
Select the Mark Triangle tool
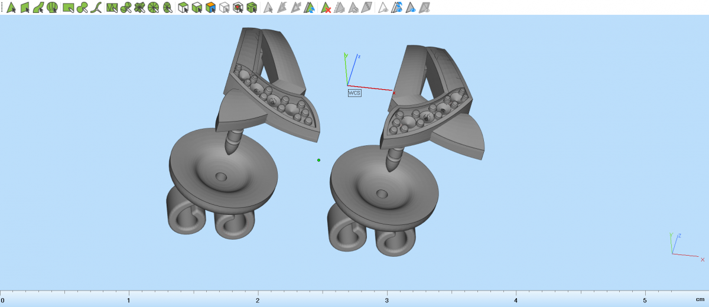(11, 8)
